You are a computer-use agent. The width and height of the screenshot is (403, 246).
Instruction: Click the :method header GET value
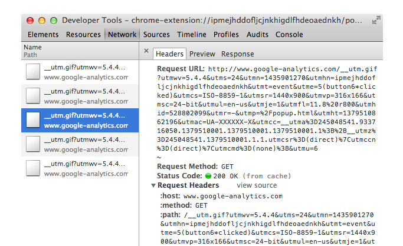pos(201,205)
